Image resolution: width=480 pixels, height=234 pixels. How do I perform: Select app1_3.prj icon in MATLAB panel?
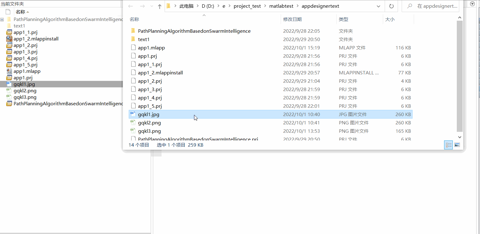coord(9,52)
